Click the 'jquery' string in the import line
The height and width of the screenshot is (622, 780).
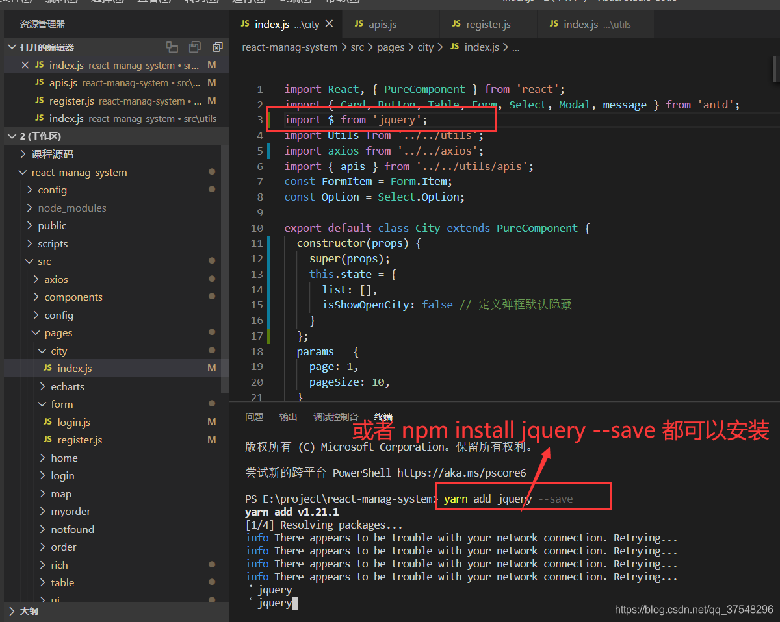(397, 120)
